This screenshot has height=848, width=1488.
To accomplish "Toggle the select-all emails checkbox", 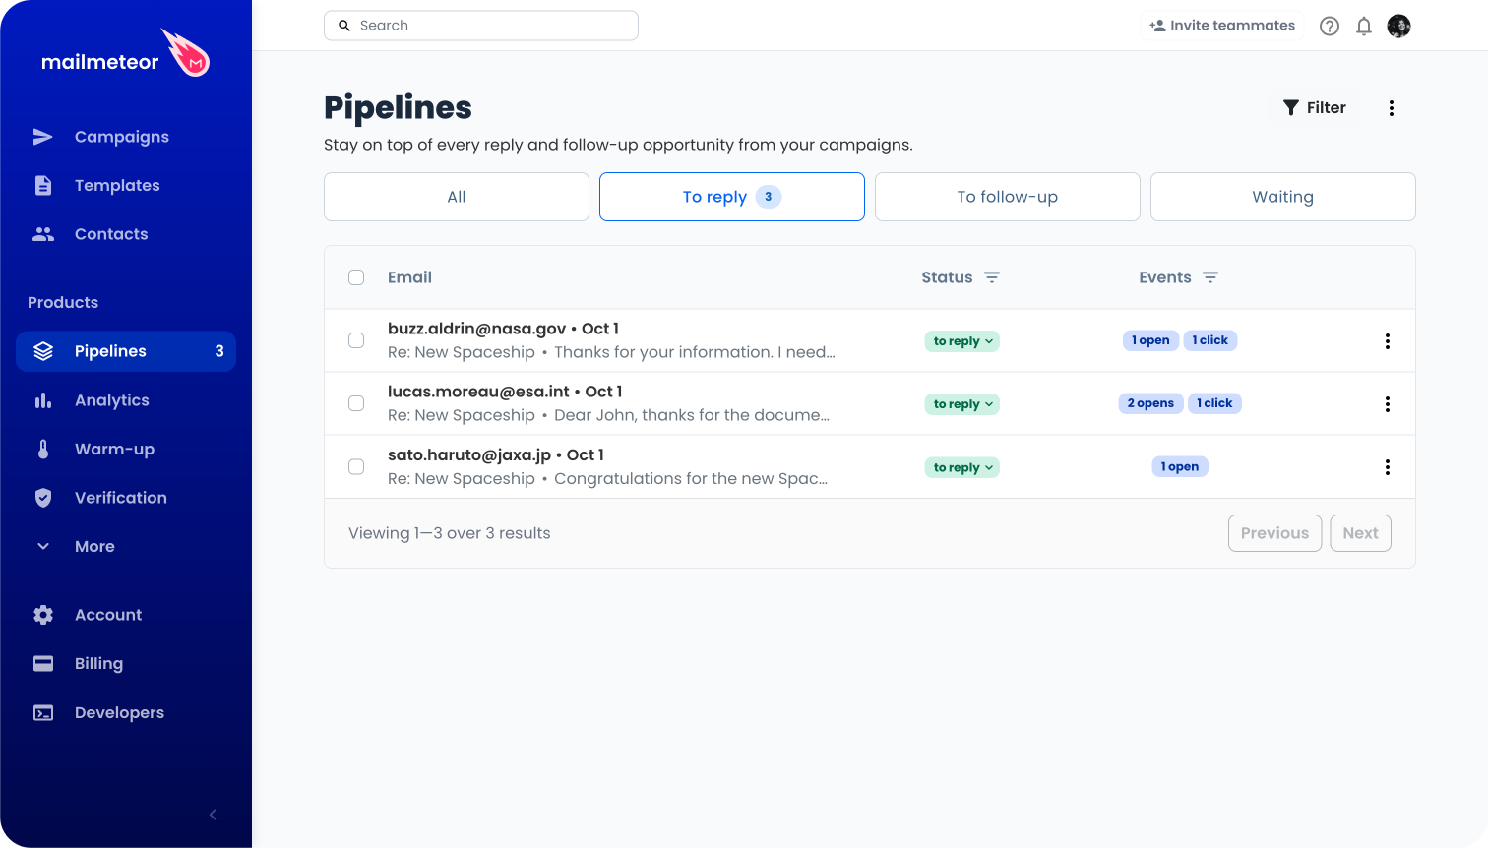I will [x=356, y=277].
